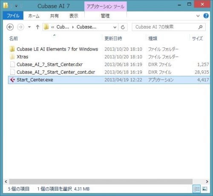Click Cubase... in the address breadcrumb

click(x=86, y=27)
